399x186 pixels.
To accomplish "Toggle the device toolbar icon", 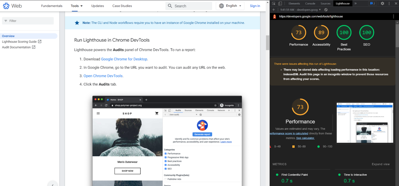I will 280,3.
